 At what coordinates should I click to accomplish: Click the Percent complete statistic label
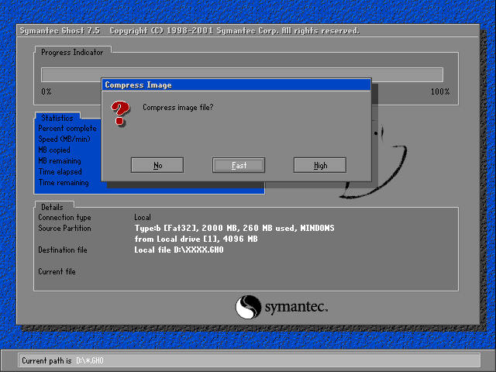(67, 129)
